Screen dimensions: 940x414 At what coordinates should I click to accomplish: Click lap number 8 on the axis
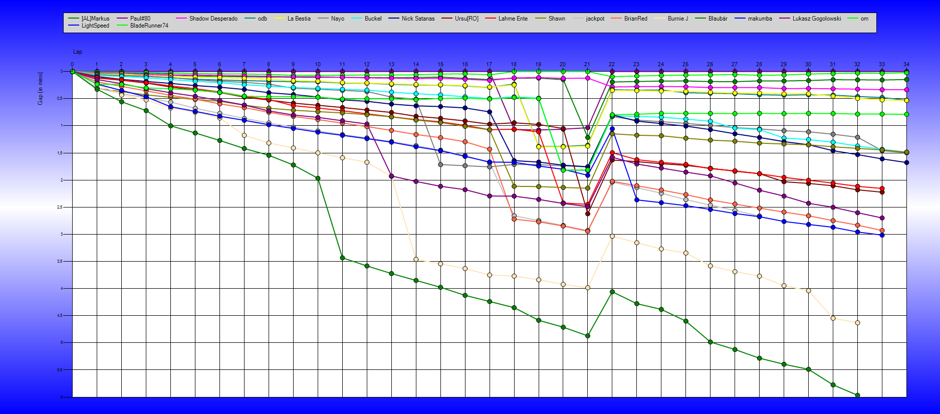coord(269,64)
